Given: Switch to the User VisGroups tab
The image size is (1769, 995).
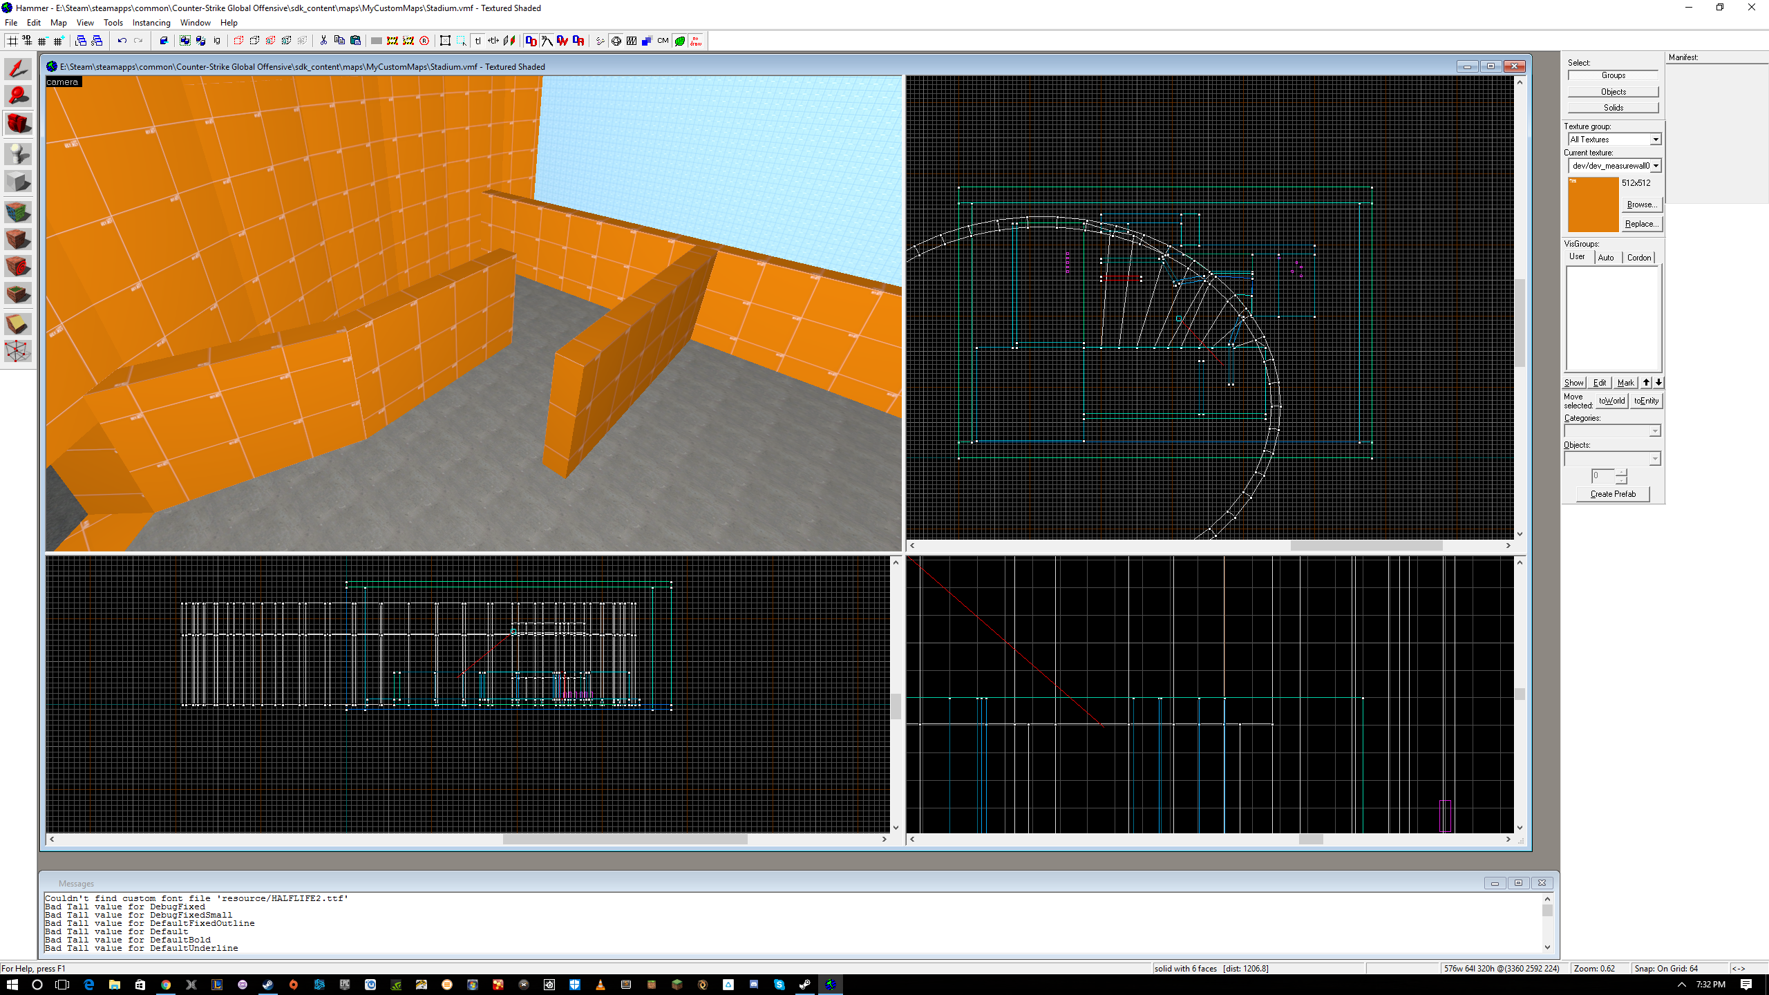Looking at the screenshot, I should pos(1577,256).
